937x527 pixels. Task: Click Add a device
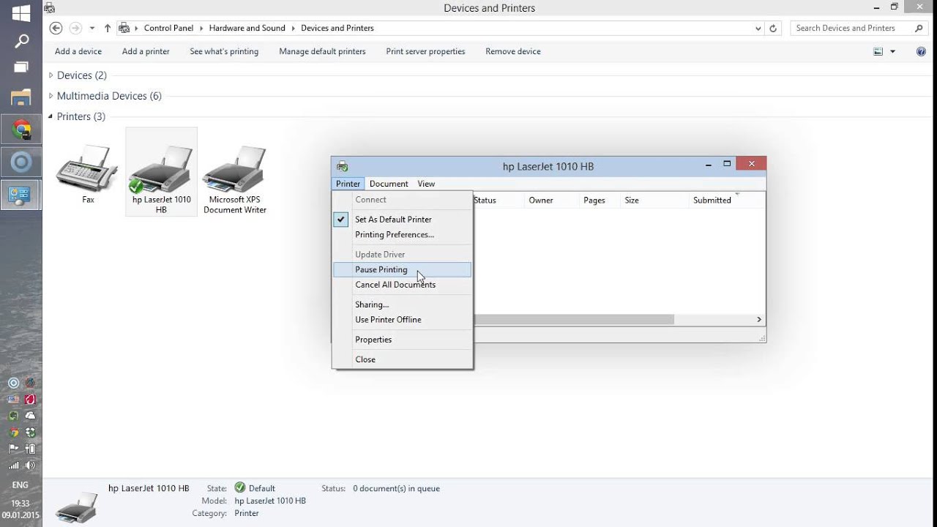78,51
